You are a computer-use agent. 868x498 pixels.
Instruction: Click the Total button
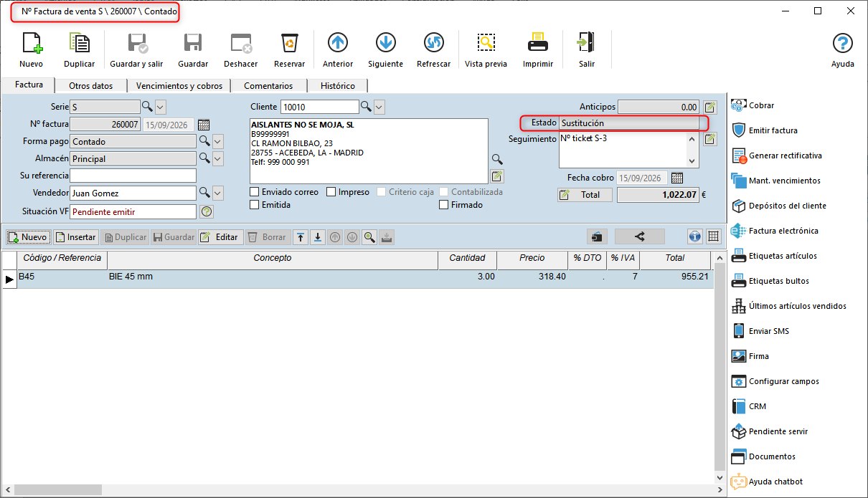pos(585,195)
